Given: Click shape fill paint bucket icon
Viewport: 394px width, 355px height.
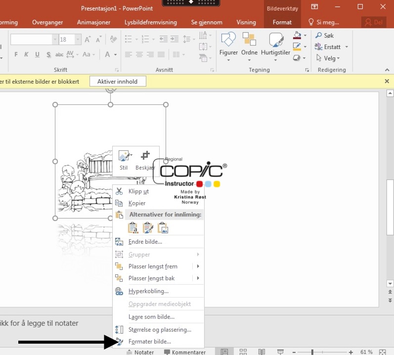Looking at the screenshot, I should [x=297, y=35].
